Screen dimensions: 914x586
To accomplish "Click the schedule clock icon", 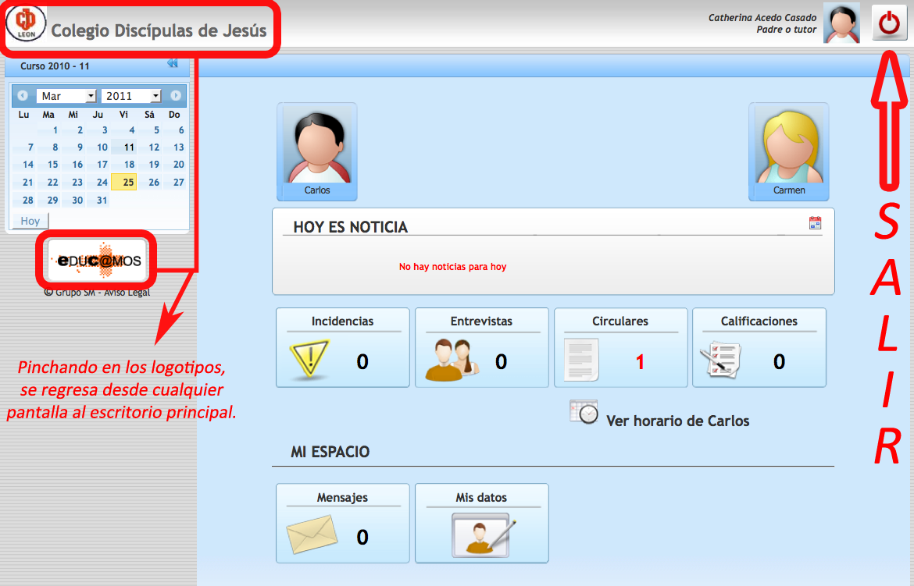I will [x=584, y=412].
